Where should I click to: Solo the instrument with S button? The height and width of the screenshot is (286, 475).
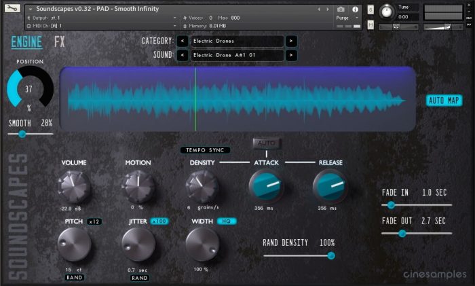coord(370,10)
